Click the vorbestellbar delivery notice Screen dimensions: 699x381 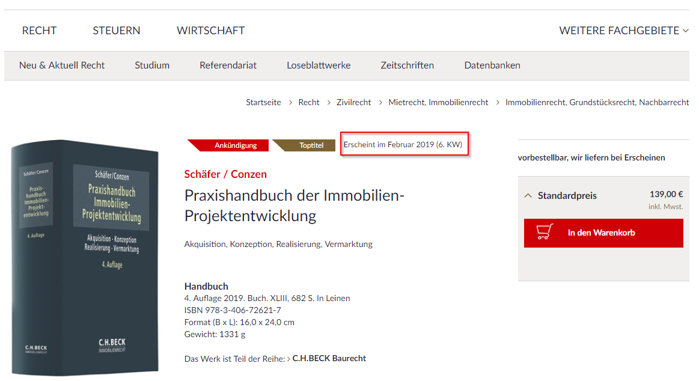point(591,157)
